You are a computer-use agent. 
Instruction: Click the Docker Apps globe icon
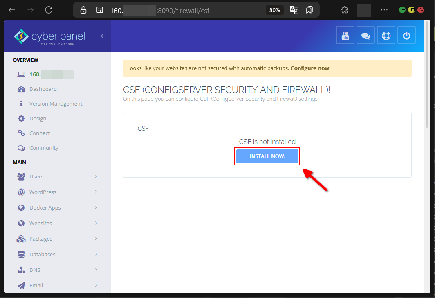click(x=21, y=208)
